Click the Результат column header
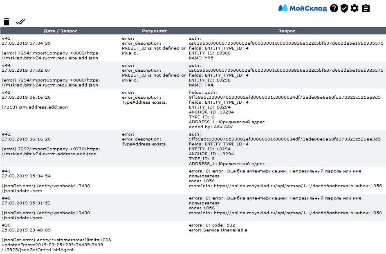Image resolution: width=386 pixels, height=254 pixels. click(154, 31)
